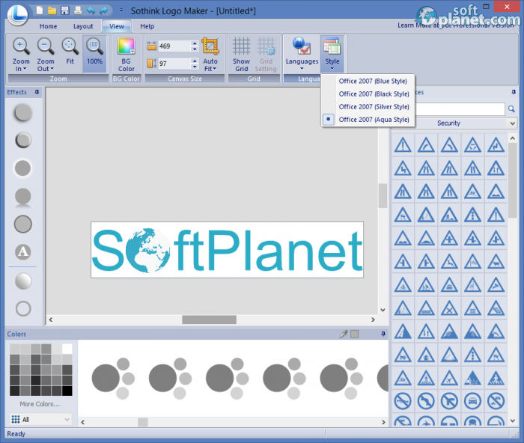Viewport: 524px width, 443px height.
Task: Decrease canvas height with down spinner
Action: [x=195, y=67]
